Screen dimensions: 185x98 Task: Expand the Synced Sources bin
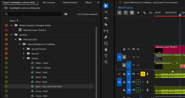(x=24, y=49)
